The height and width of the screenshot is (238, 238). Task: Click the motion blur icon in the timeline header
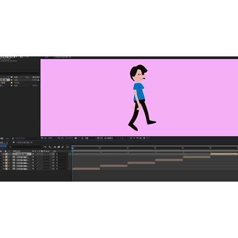click(x=63, y=147)
